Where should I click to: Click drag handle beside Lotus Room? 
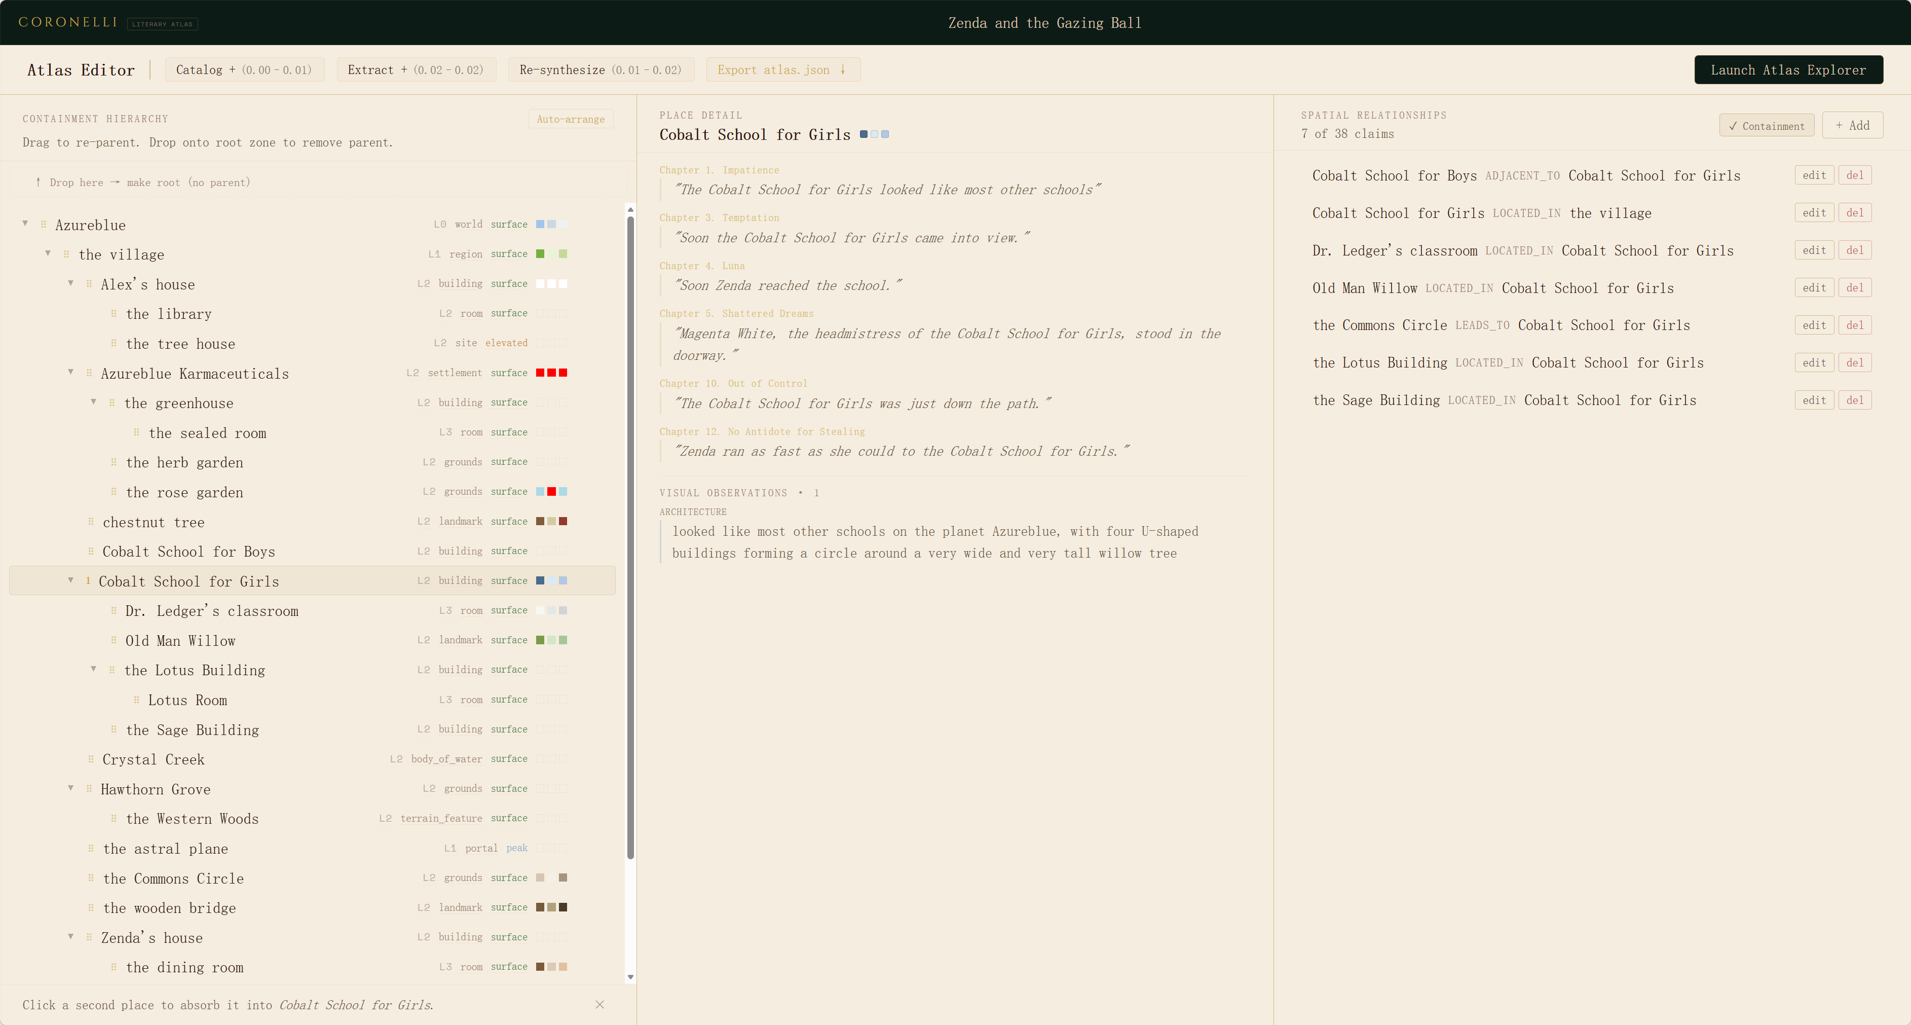136,699
